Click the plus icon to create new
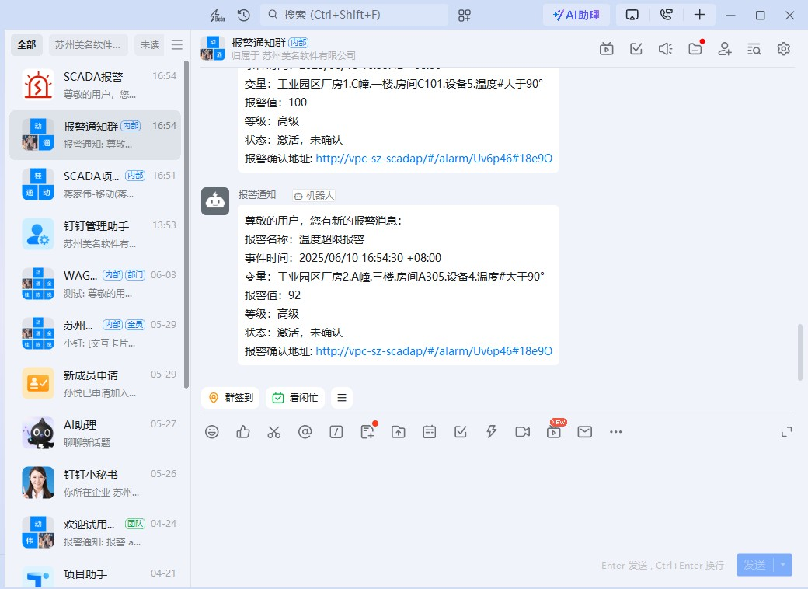 click(699, 15)
